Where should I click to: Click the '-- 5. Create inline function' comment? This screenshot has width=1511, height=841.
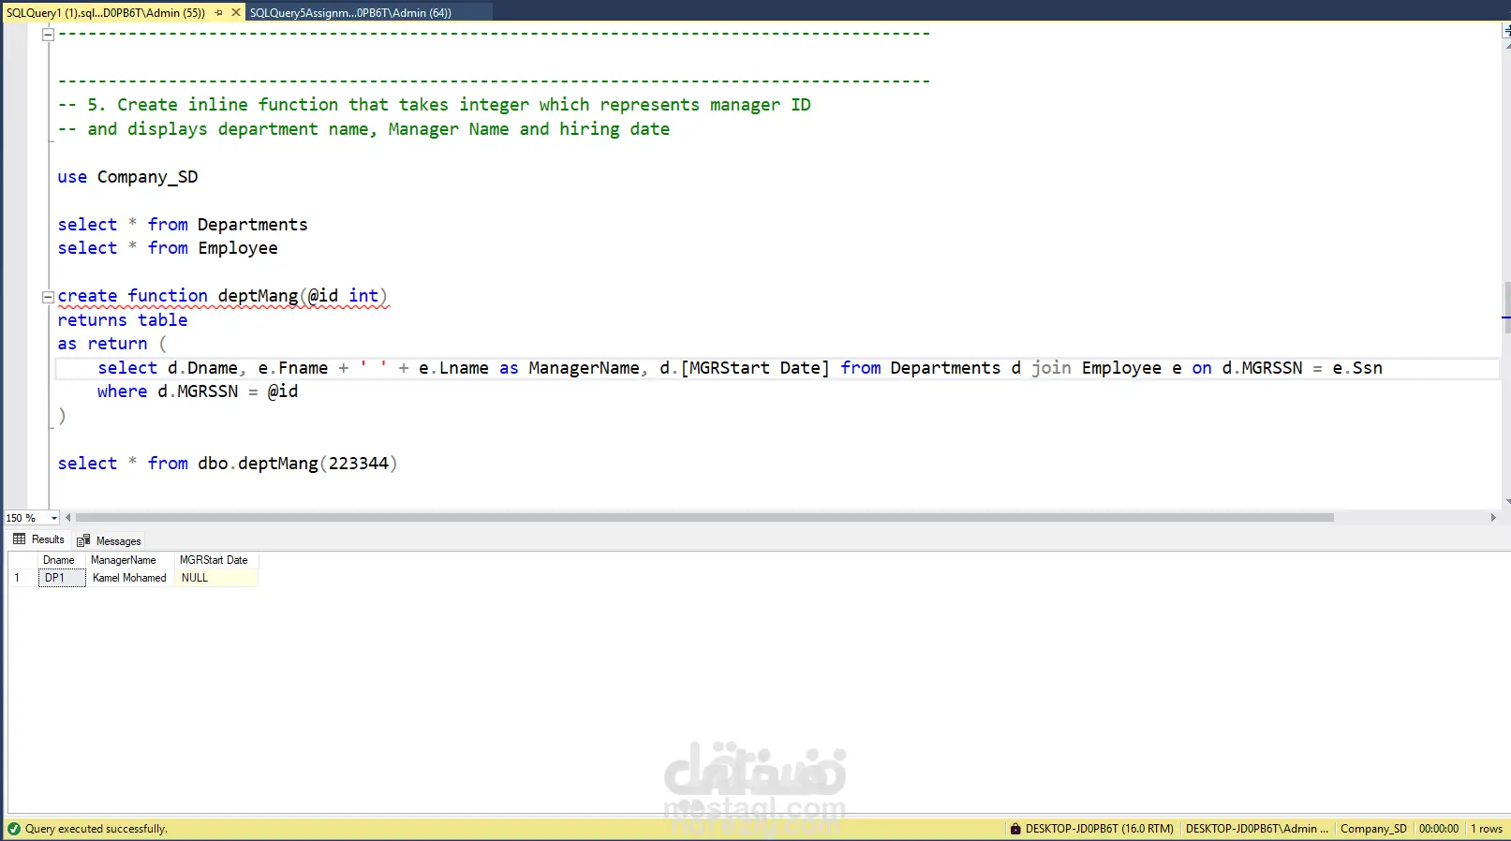point(435,105)
